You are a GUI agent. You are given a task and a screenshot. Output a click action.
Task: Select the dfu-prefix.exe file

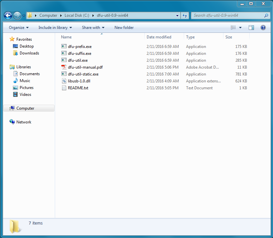tap(79, 47)
